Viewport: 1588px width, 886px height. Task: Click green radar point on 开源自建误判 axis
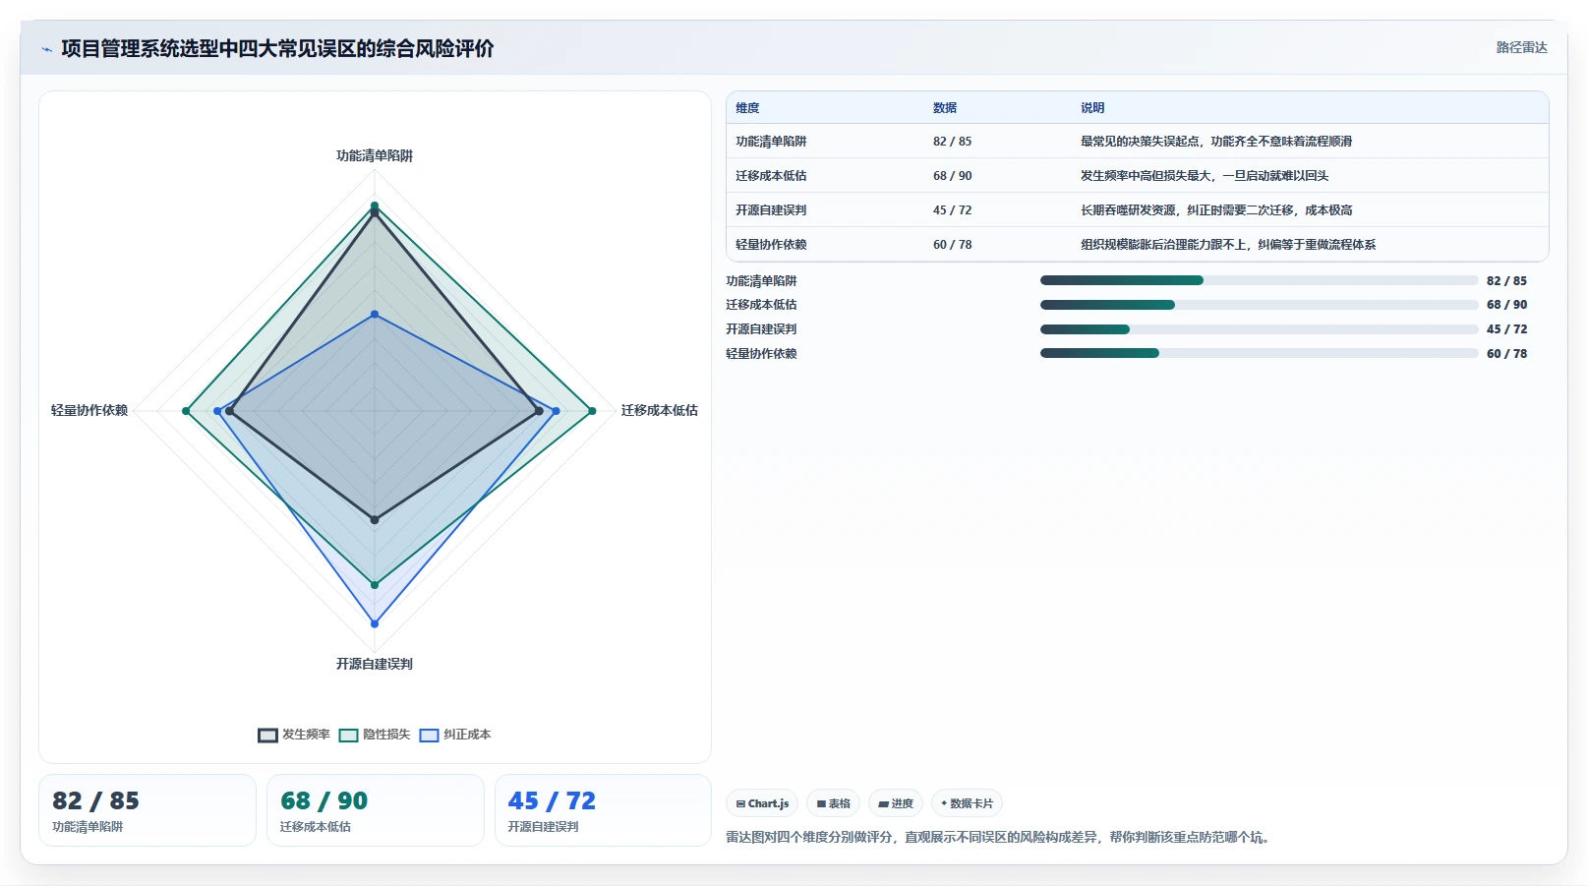tap(375, 585)
